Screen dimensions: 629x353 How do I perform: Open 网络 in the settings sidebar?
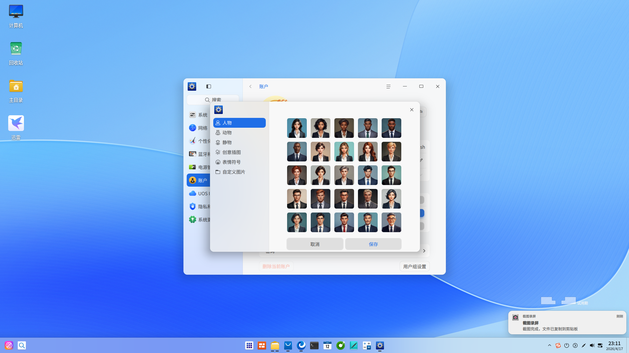(x=199, y=128)
